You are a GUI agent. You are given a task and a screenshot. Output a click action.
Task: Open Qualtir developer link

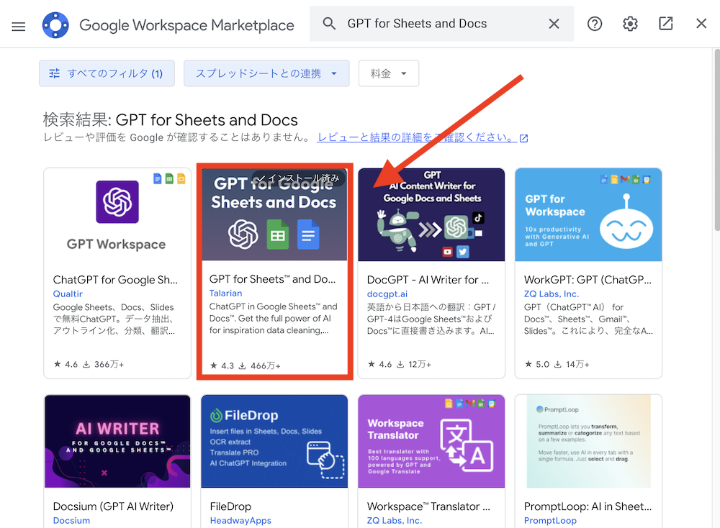point(68,293)
